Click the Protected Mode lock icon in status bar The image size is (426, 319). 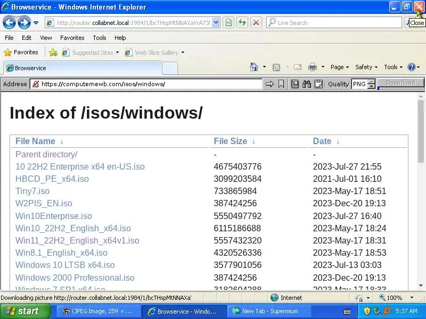(x=359, y=298)
